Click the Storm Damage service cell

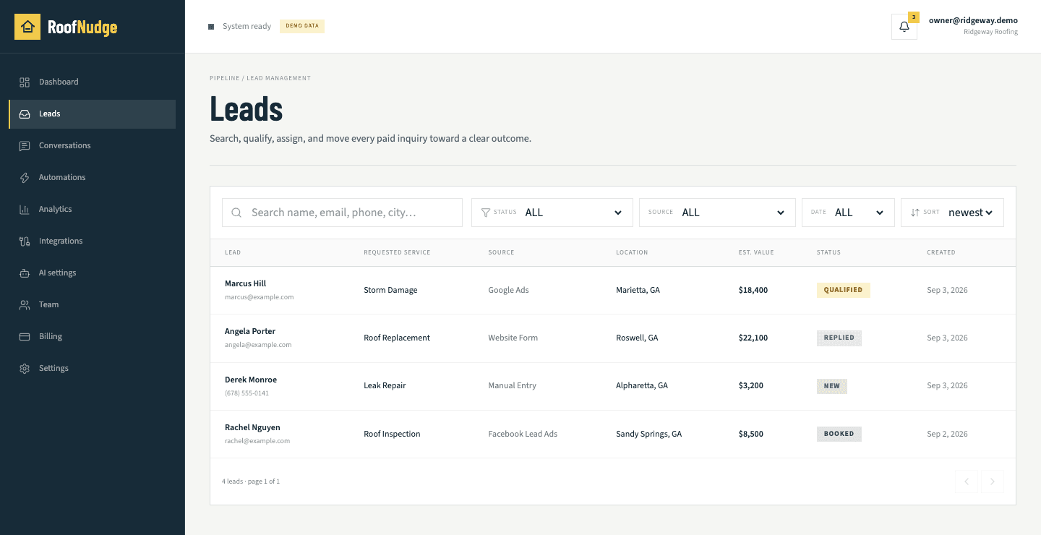390,290
